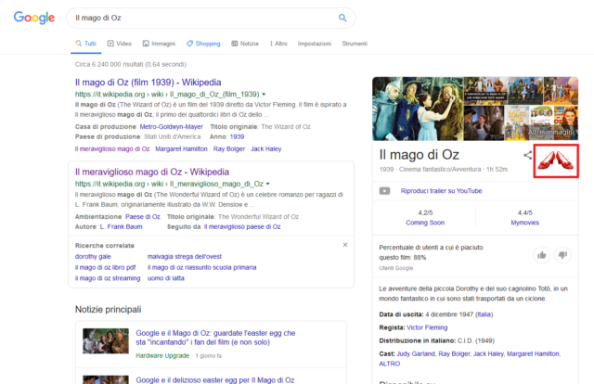Image resolution: width=594 pixels, height=384 pixels.
Task: Open the Notizie tab
Action: [x=246, y=44]
